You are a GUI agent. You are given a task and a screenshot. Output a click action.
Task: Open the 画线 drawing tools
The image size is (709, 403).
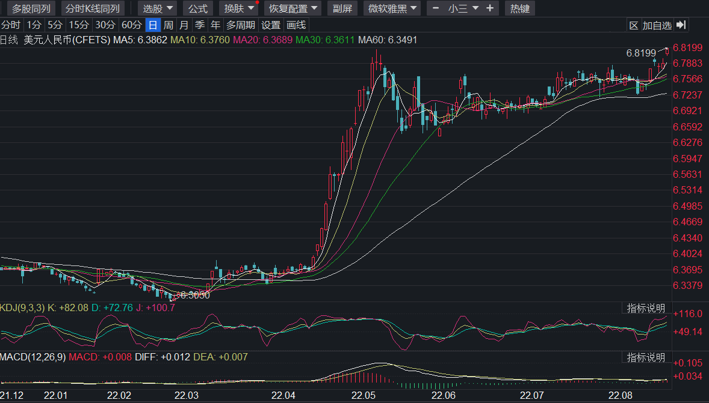pos(296,25)
